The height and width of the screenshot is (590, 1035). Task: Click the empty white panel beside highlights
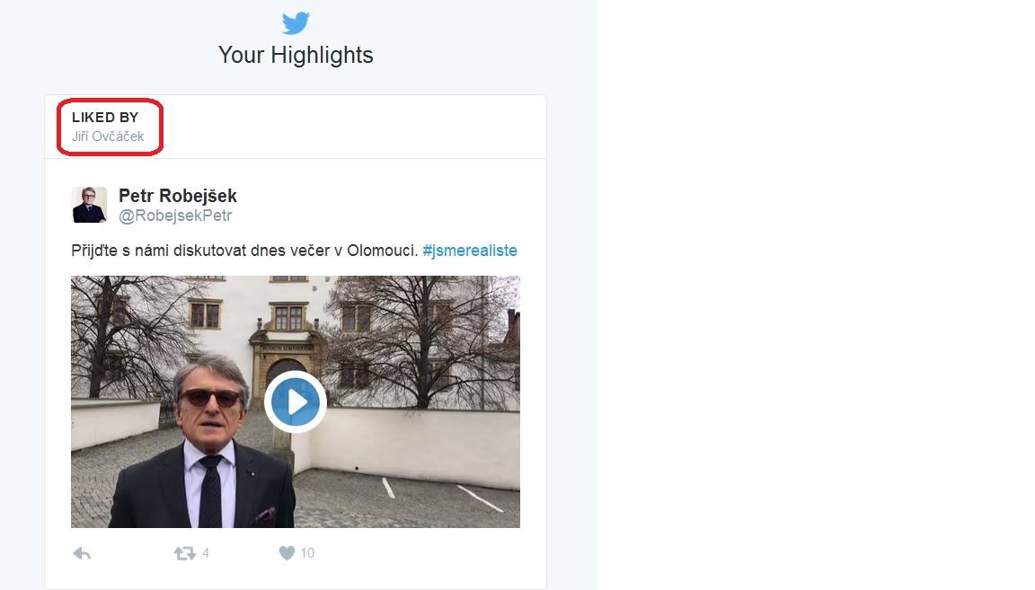click(x=816, y=295)
